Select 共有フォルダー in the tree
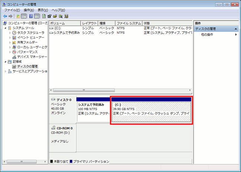Image resolution: width=241 pixels, height=172 pixels. (x=27, y=42)
